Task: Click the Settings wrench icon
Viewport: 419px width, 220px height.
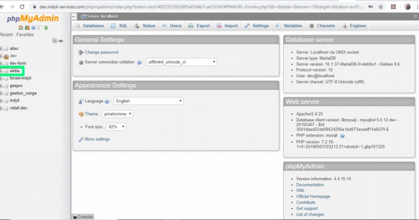Action: [x=247, y=26]
